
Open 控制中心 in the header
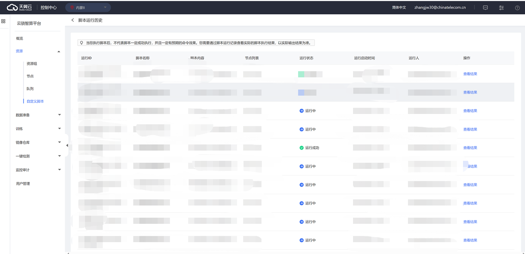pyautogui.click(x=48, y=7)
